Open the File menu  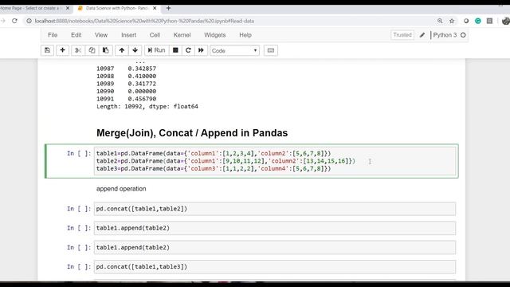(x=53, y=35)
